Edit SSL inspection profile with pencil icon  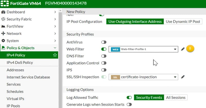coord(183,77)
